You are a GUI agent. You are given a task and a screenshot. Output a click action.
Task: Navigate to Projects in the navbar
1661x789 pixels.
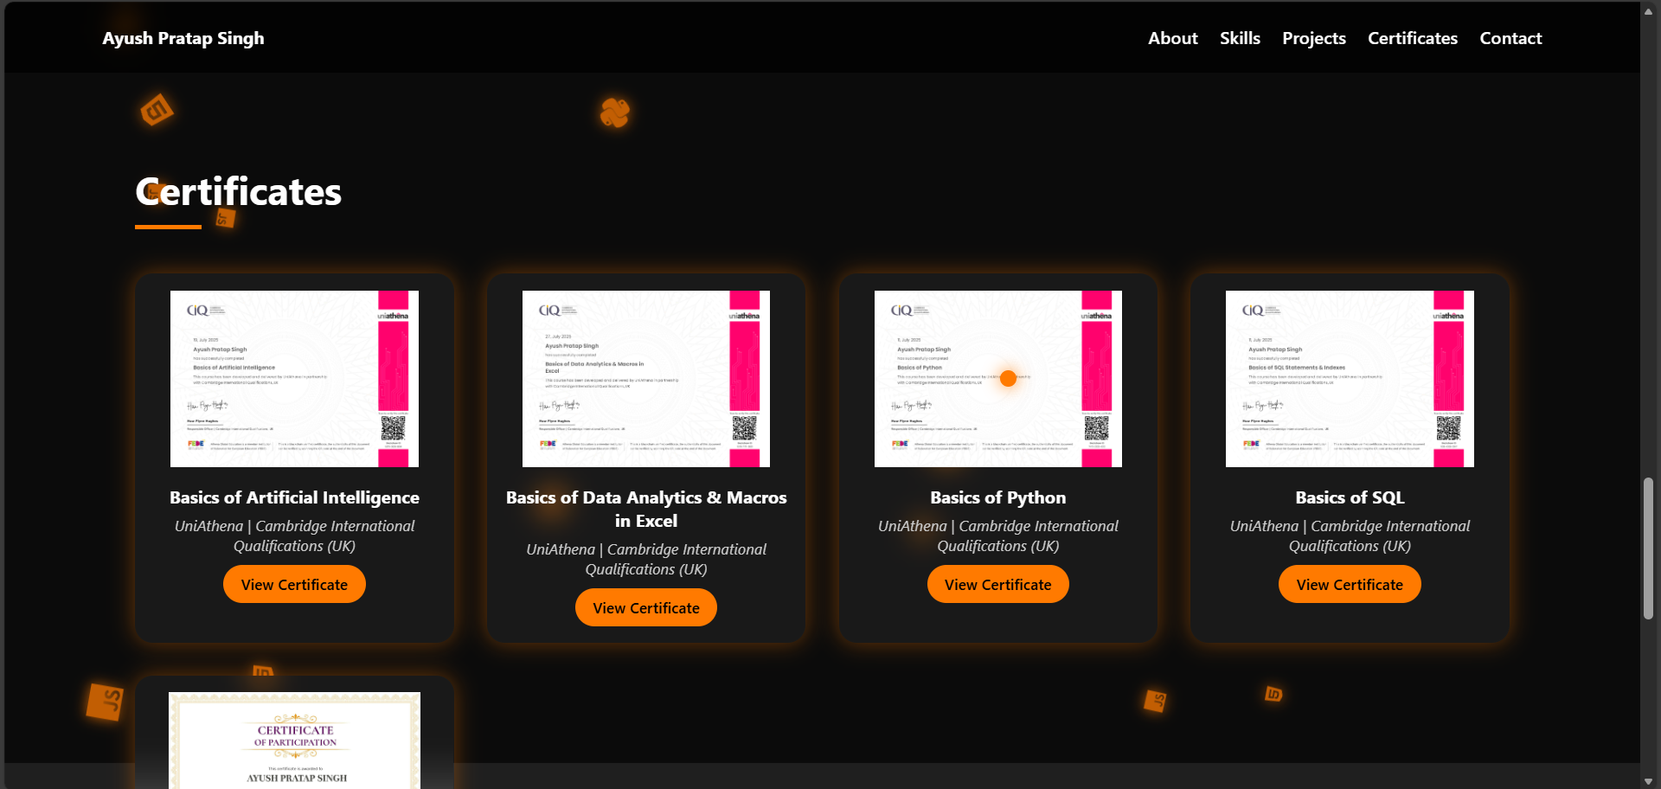1313,38
